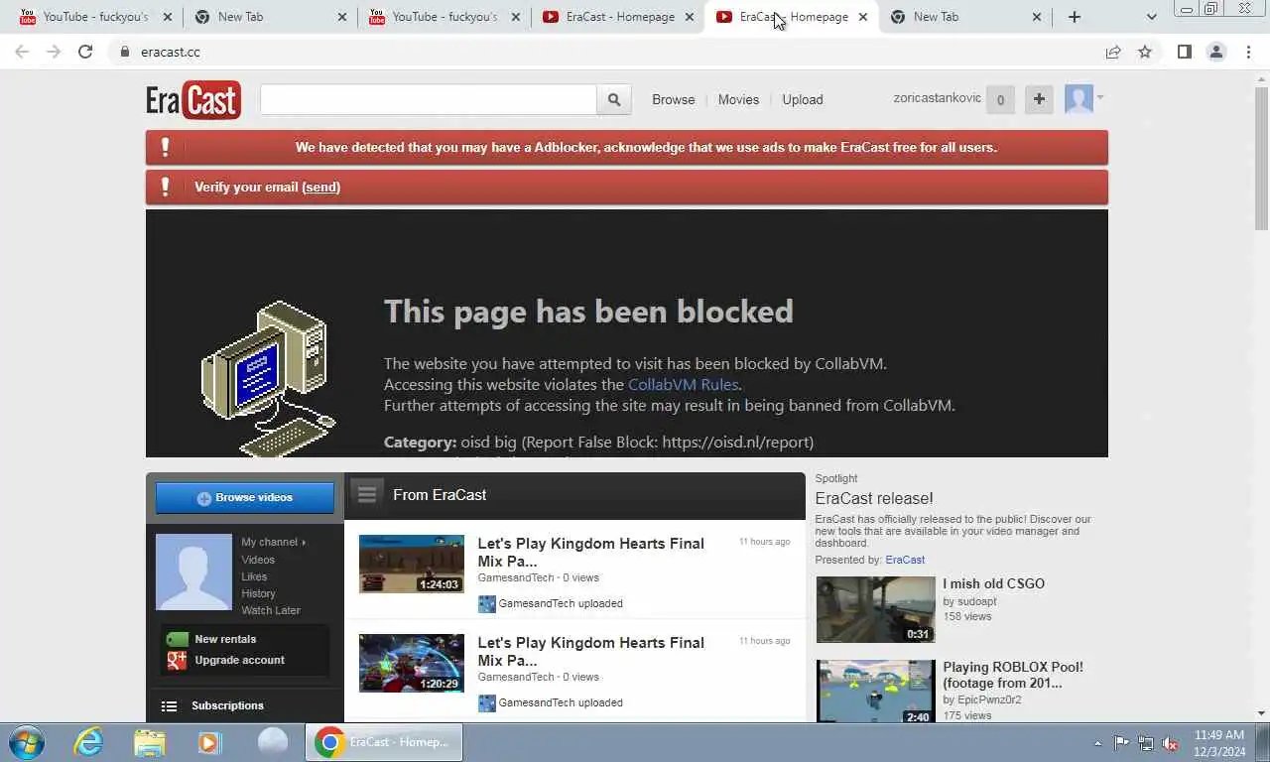This screenshot has width=1270, height=762.
Task: Click the send verification email link
Action: pos(321,187)
